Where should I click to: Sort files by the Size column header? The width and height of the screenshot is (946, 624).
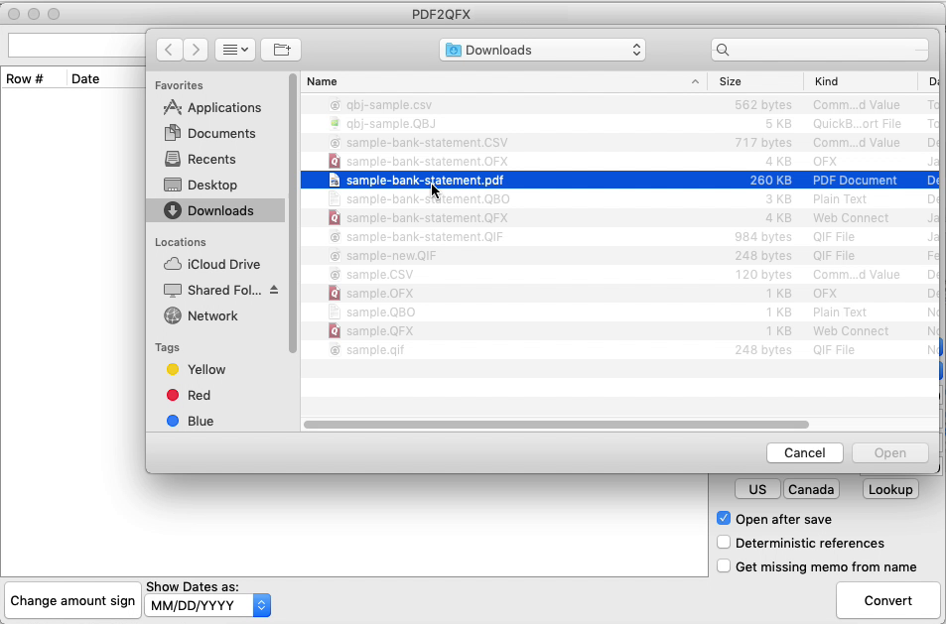730,81
